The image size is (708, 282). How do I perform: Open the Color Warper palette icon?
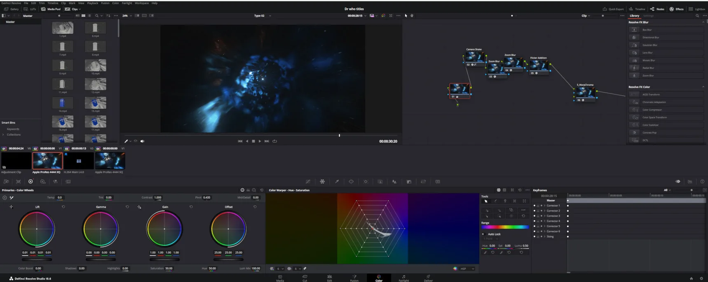tap(322, 181)
